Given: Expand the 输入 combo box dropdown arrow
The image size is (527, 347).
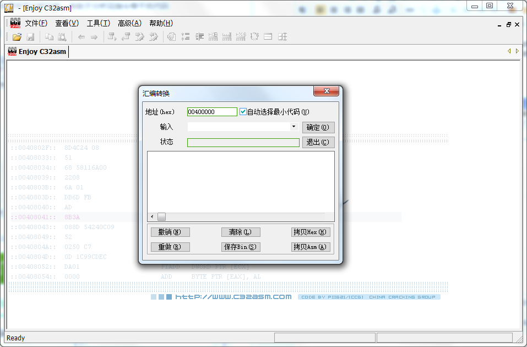Looking at the screenshot, I should [x=294, y=127].
